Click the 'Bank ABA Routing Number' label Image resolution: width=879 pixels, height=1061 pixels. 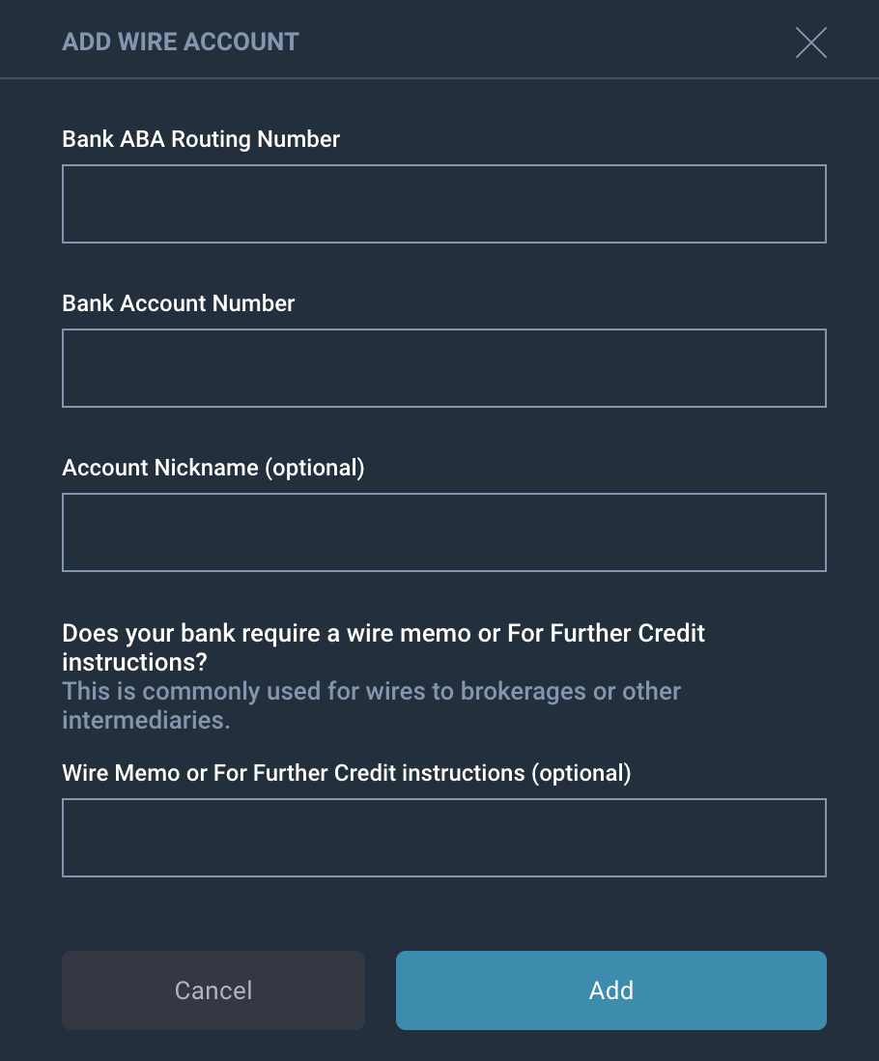tap(201, 139)
